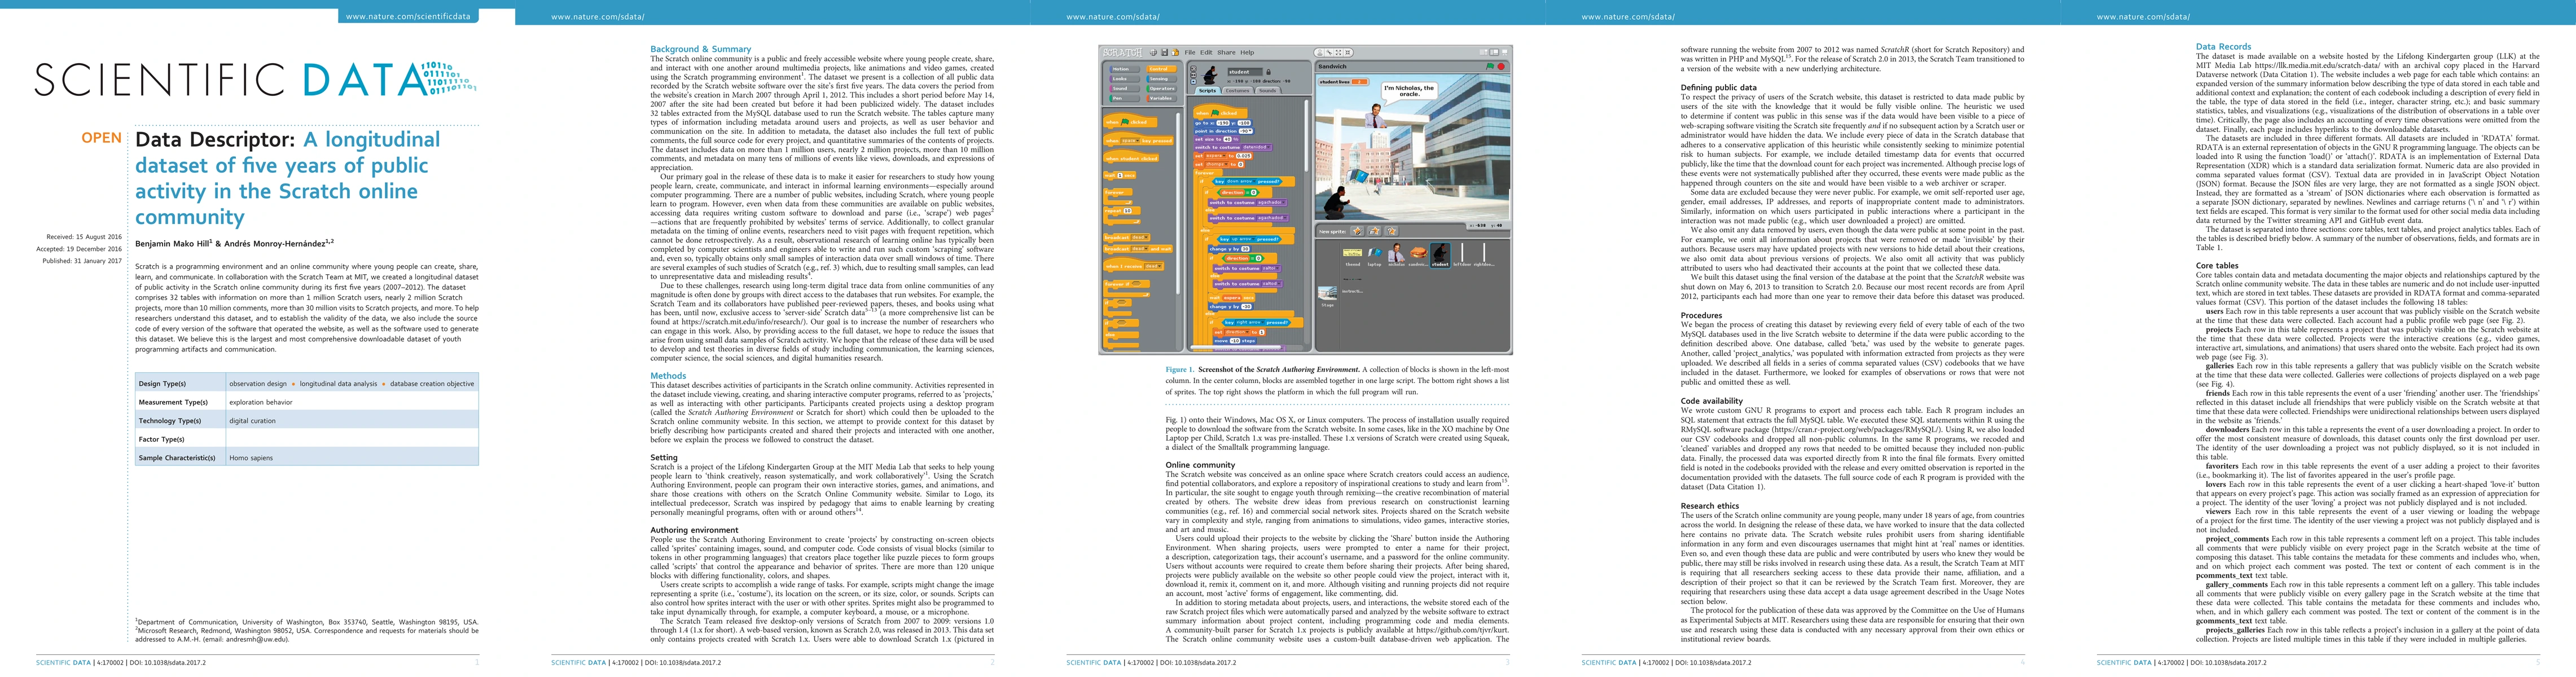Click the choose sprite from file star-folder icon
Image resolution: width=2576 pixels, height=677 pixels.
1374,231
